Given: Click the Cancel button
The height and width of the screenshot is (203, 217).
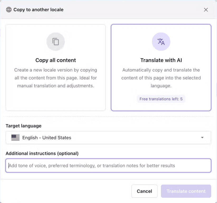Looking at the screenshot, I should pos(144,191).
